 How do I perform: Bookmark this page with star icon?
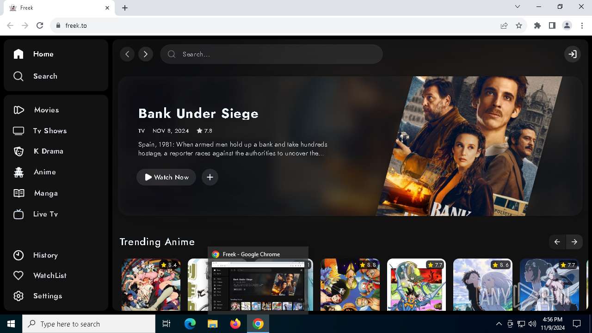pos(519,25)
